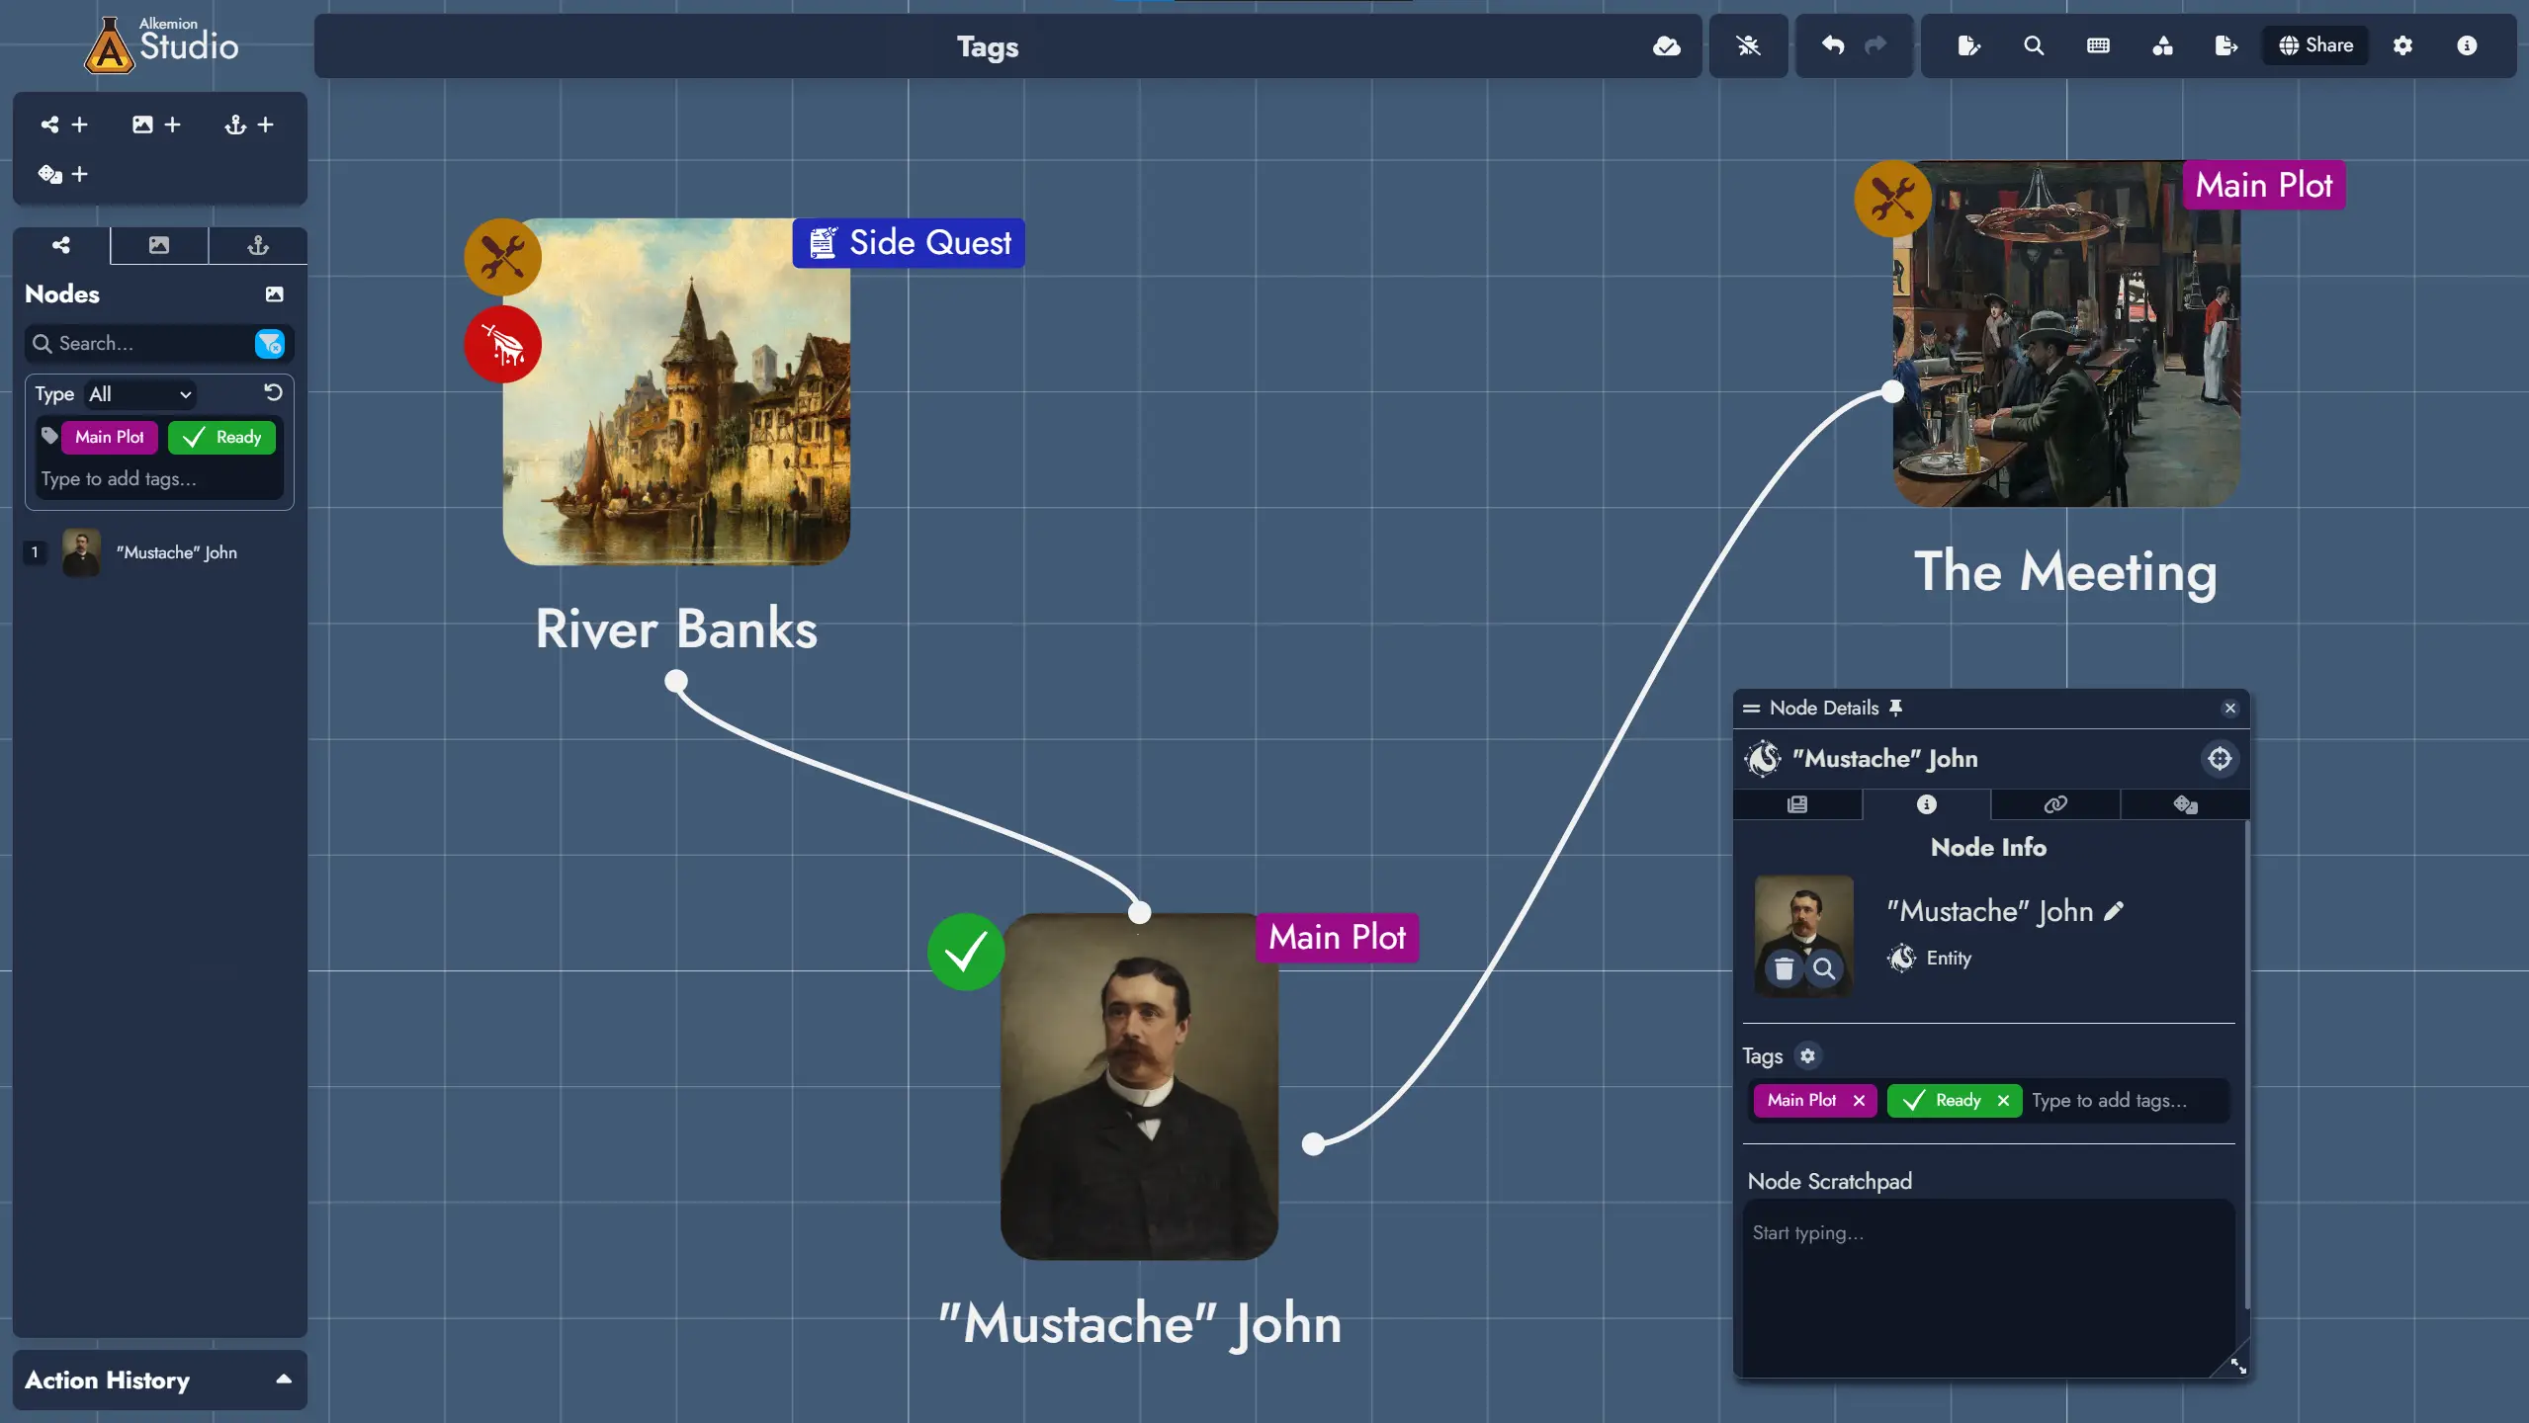Open the keyboard shortcuts panel
2529x1423 pixels.
coord(2098,45)
